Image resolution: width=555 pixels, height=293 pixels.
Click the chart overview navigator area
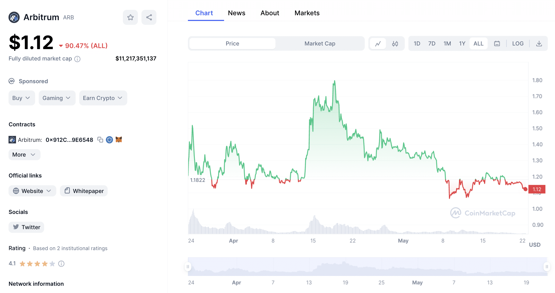click(x=367, y=267)
